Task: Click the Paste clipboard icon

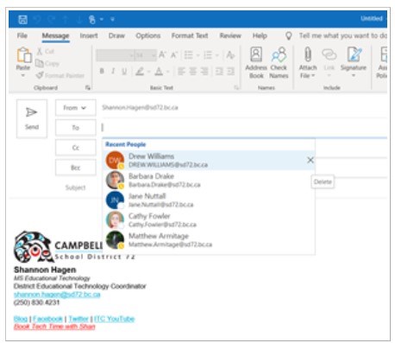Action: [x=23, y=55]
